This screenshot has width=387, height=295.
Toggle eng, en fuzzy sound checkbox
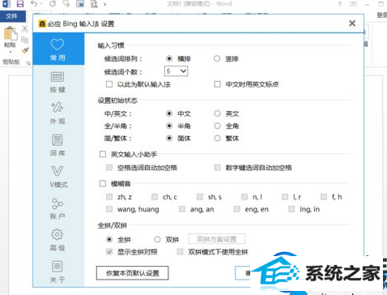(x=237, y=209)
